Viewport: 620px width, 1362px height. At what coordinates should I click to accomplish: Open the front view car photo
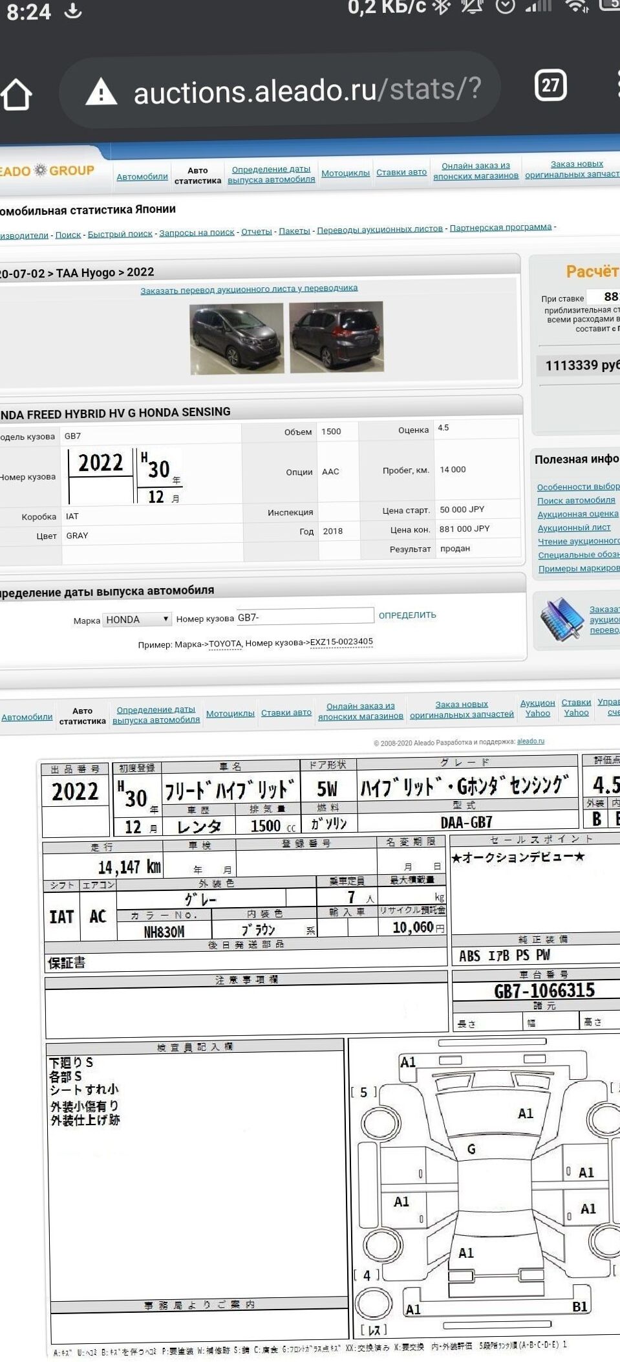237,338
